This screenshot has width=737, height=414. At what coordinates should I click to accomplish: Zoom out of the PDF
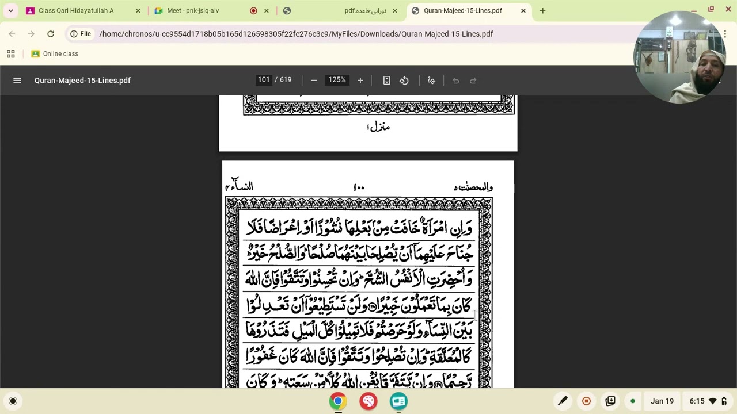[x=314, y=80]
